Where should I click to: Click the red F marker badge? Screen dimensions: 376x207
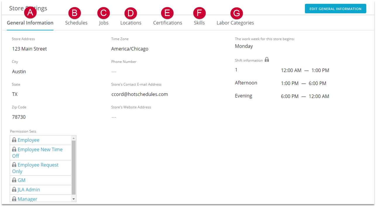click(x=199, y=13)
